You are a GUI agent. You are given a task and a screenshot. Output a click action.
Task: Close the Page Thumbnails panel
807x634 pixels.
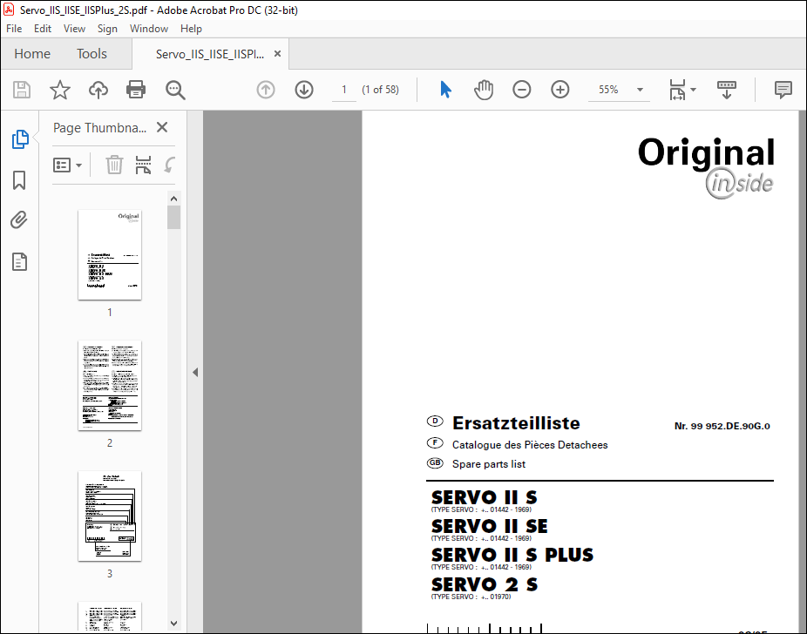point(162,127)
